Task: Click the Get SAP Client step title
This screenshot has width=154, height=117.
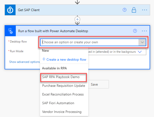Action: 29,10
